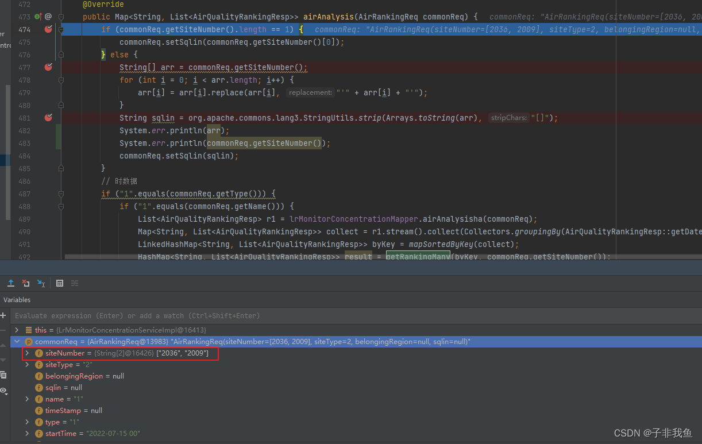This screenshot has width=702, height=444.
Task: Click the plus icon to add a watch
Action: (3, 315)
